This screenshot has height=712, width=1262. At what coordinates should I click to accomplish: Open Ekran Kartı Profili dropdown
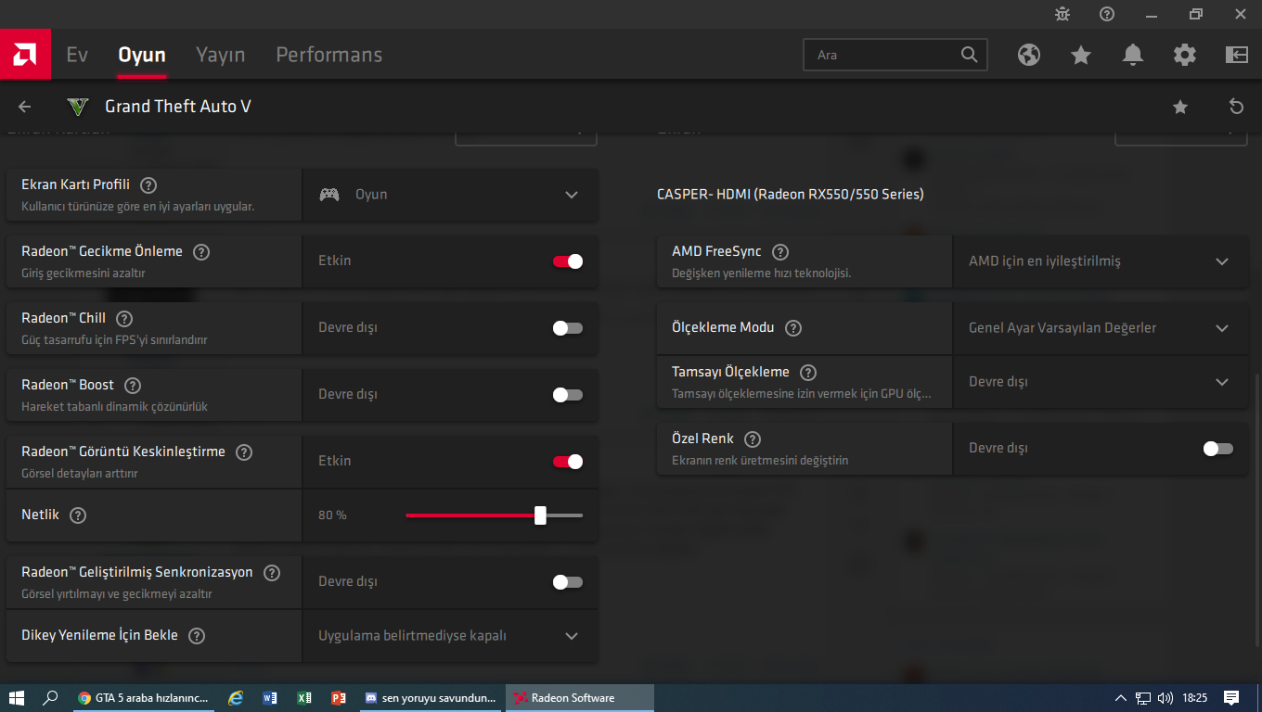tap(450, 195)
